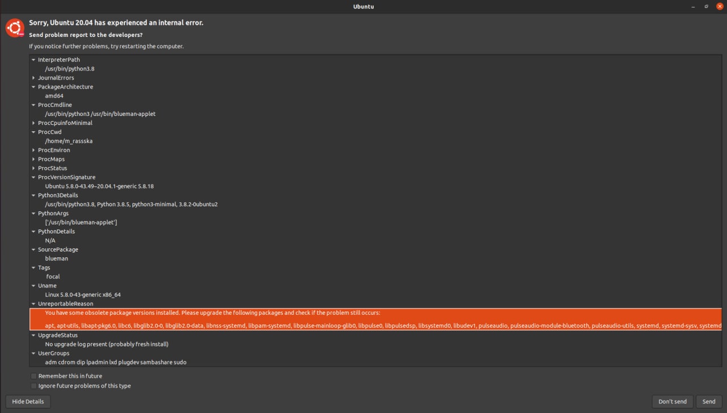Expand the ProcStatus entry
727x413 pixels.
[34, 169]
